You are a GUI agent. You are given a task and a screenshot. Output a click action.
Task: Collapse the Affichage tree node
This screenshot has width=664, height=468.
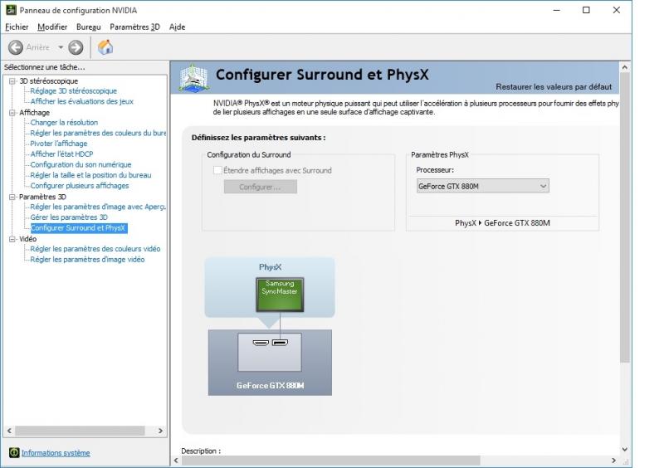click(x=12, y=113)
